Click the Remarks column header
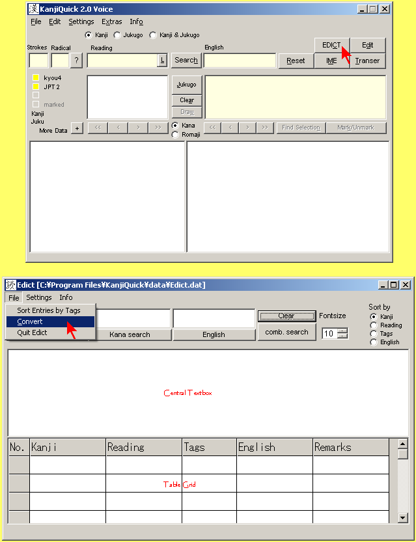 tap(351, 447)
